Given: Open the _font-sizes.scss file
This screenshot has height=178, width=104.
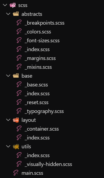Looking at the screenshot, I should click(42, 41).
